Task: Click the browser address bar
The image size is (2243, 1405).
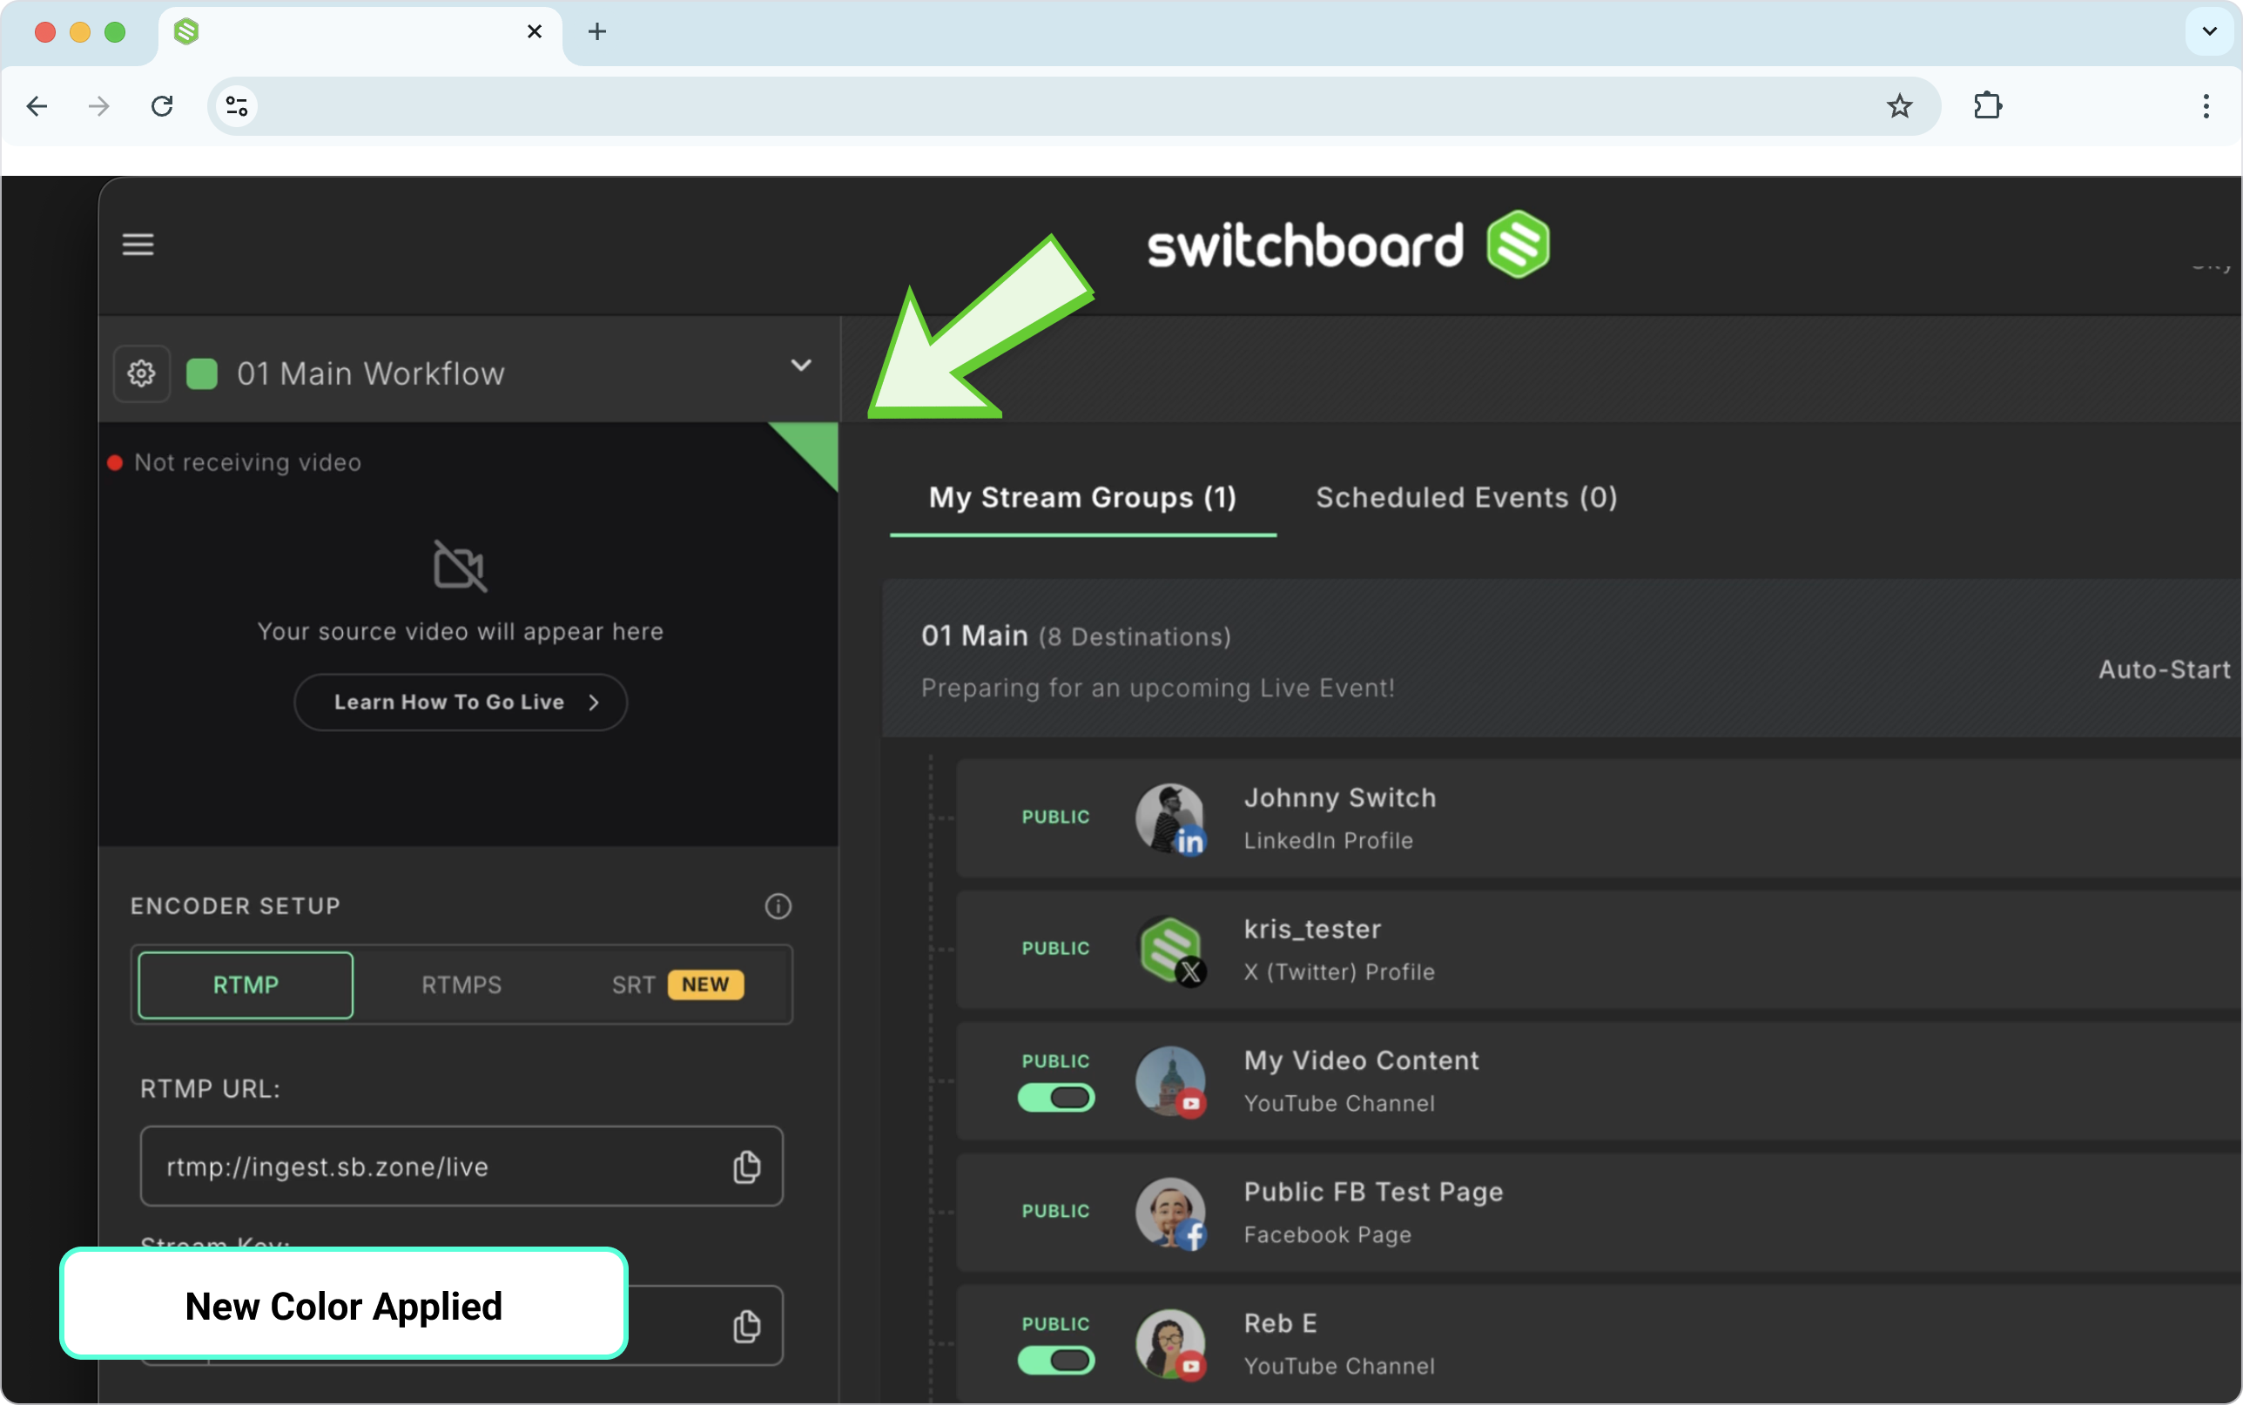Action: pos(1074,106)
